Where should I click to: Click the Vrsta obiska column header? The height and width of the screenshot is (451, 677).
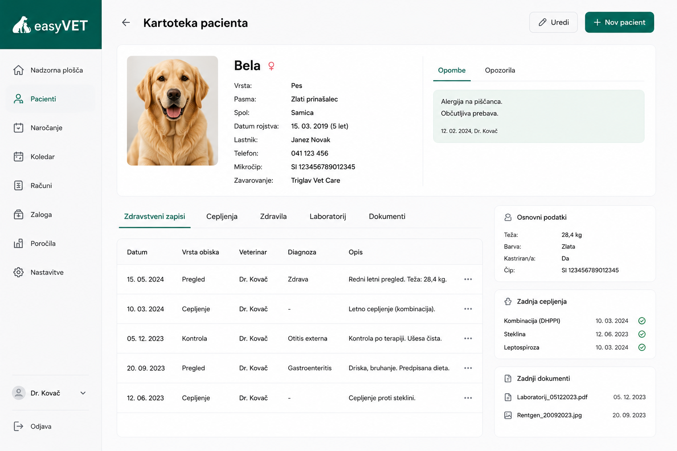tap(201, 252)
